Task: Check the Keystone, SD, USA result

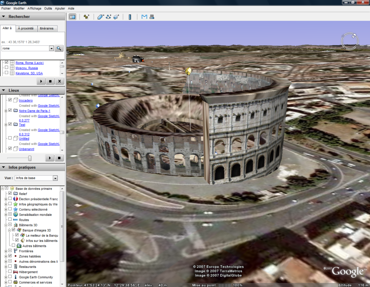Action: [7, 73]
